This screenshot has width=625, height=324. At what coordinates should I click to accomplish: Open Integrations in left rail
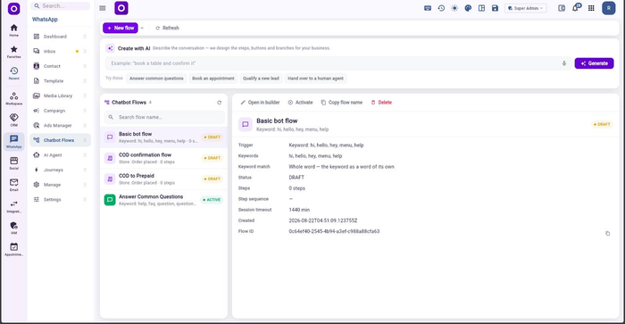coord(13,206)
